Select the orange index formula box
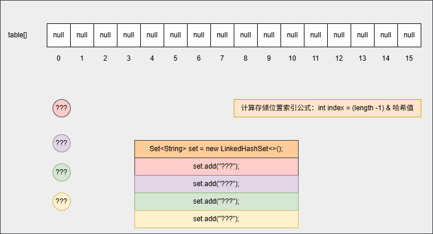This screenshot has height=234, width=433. click(x=327, y=109)
